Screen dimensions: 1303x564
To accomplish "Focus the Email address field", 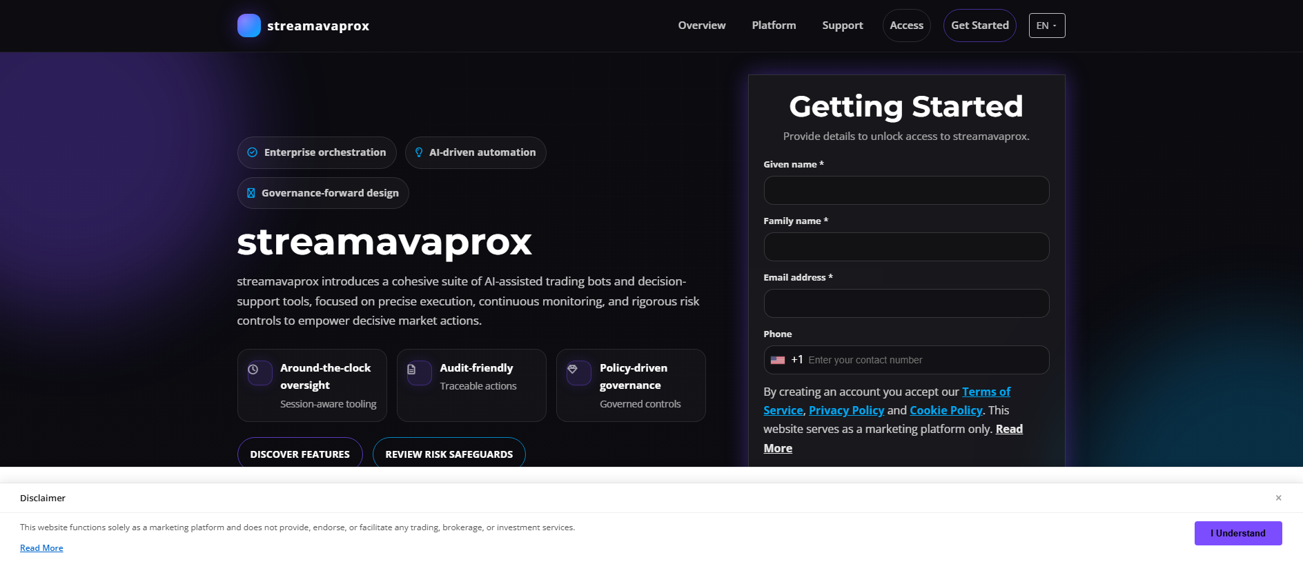I will (x=906, y=303).
